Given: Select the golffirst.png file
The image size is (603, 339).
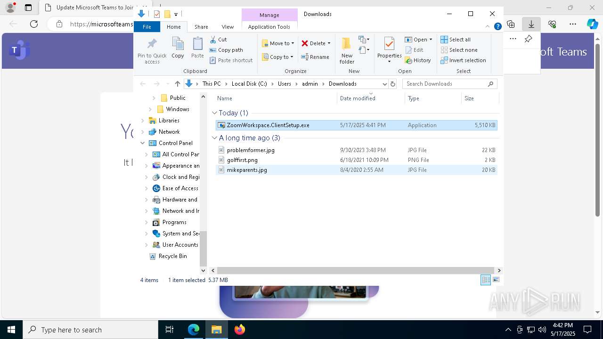Looking at the screenshot, I should point(356,160).
